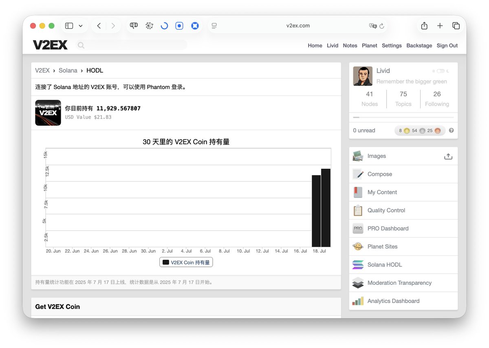Click the USD Value $21.83 text
Screen dimensions: 489x348
tap(88, 117)
